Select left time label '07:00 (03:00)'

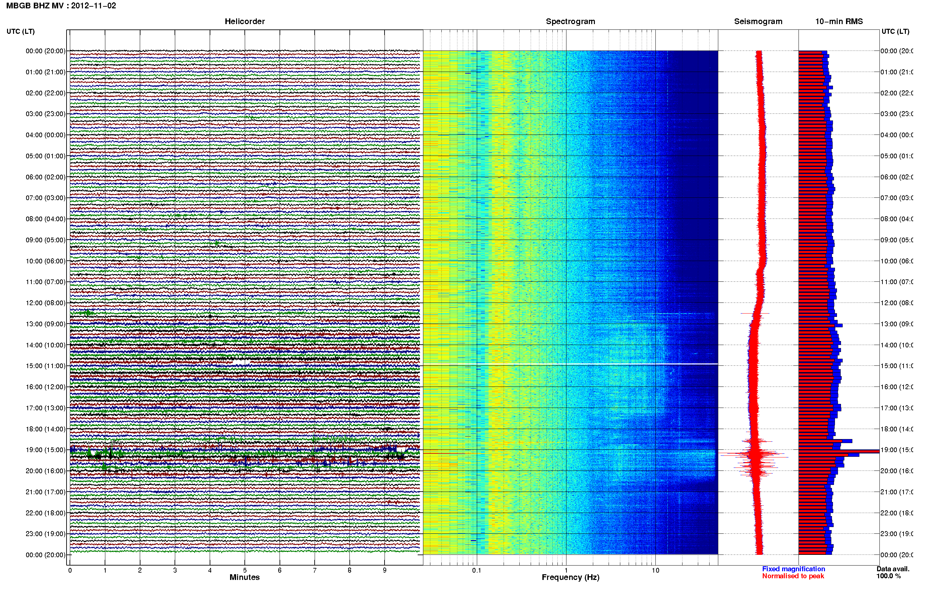click(x=45, y=197)
